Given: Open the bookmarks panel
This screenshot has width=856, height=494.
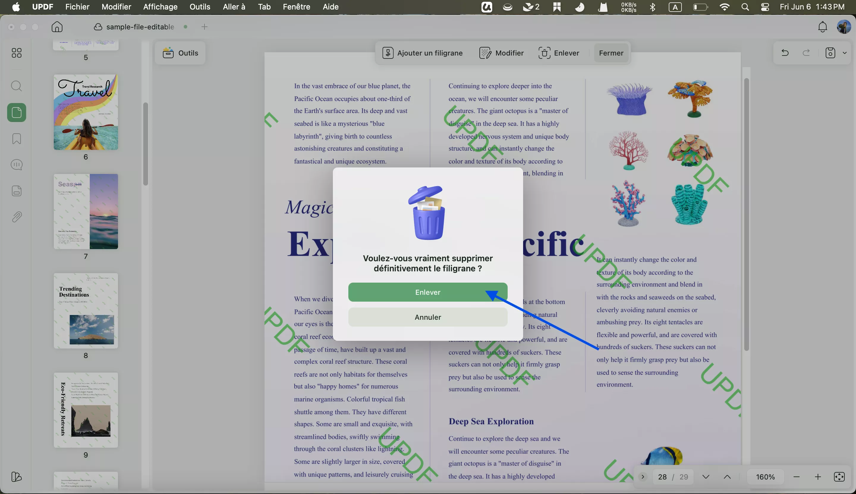Looking at the screenshot, I should (16, 139).
